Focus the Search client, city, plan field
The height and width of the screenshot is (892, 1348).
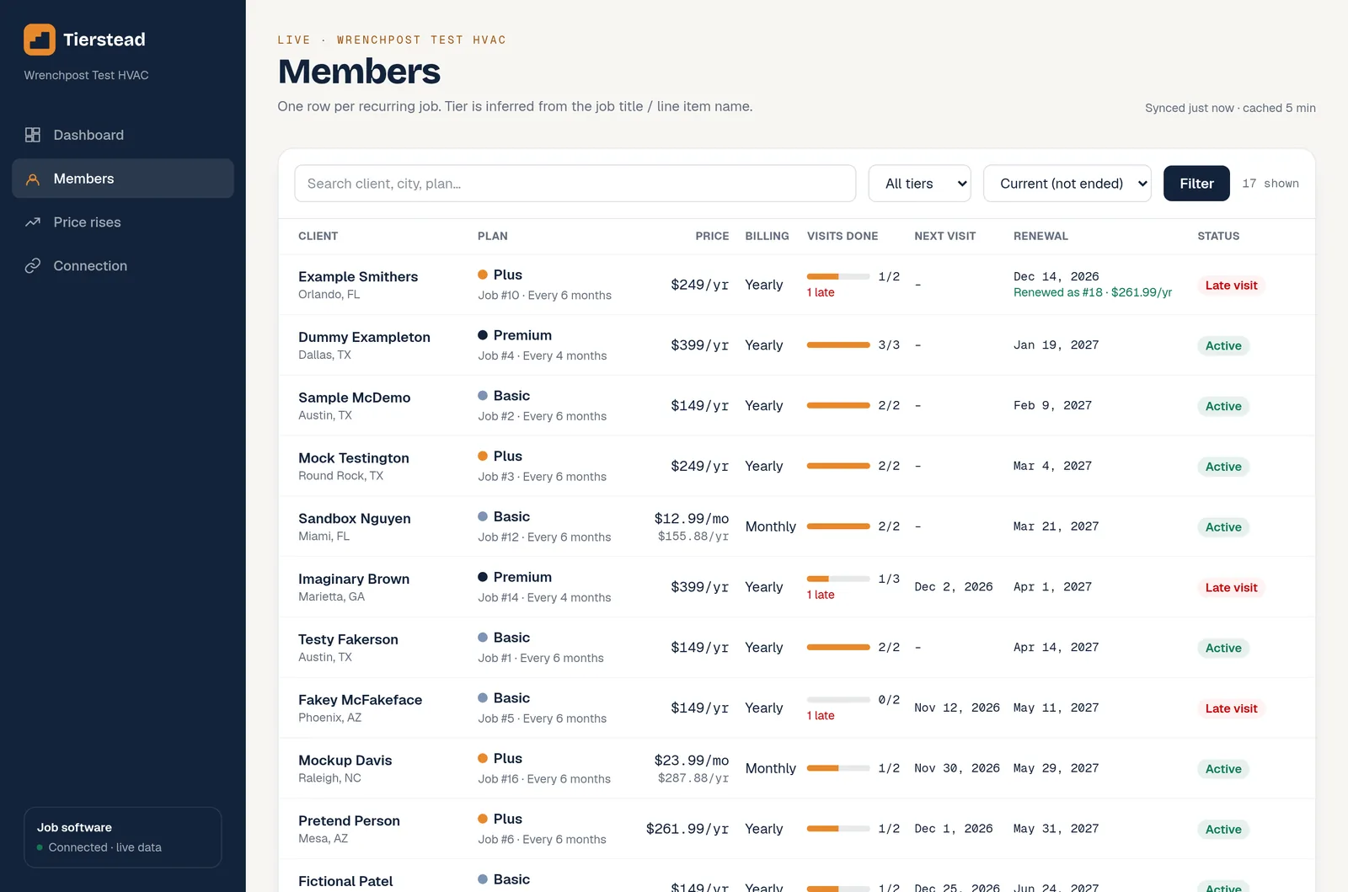tap(575, 184)
